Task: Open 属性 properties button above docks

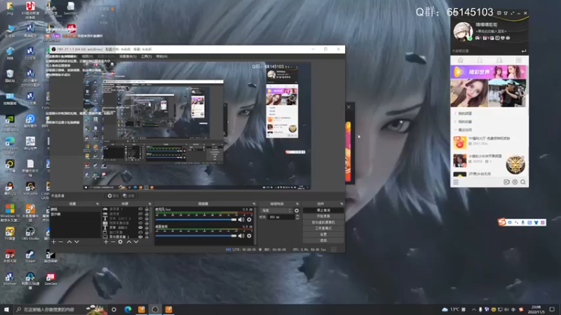Action: 113,196
